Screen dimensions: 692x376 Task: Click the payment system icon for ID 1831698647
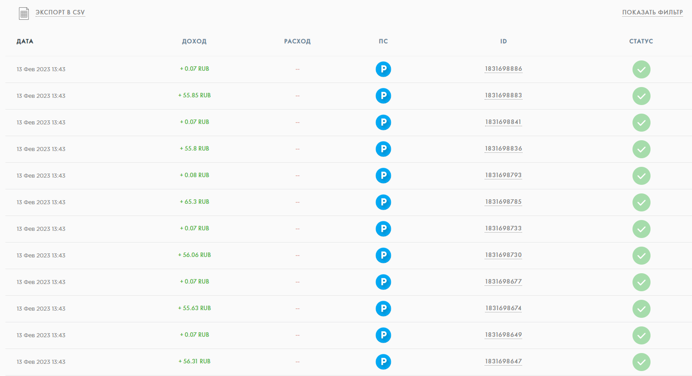[x=383, y=362]
